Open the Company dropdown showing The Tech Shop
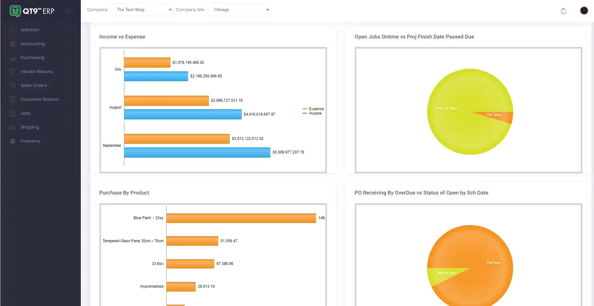The height and width of the screenshot is (306, 594). (142, 9)
